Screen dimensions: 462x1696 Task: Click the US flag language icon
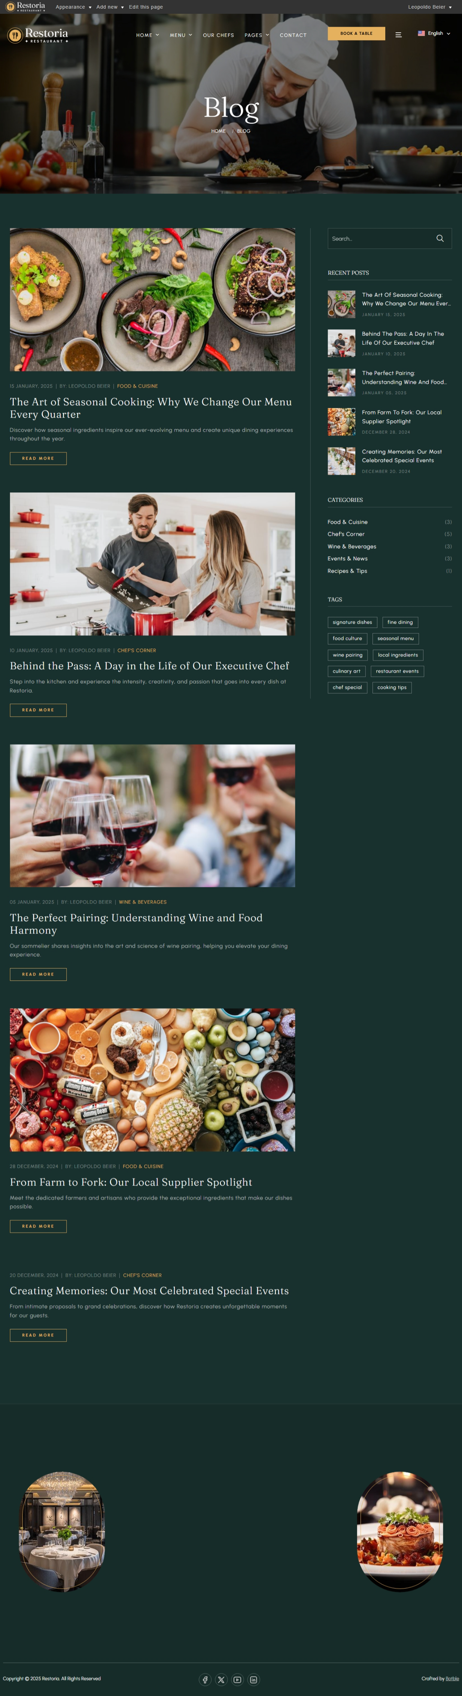click(x=421, y=33)
